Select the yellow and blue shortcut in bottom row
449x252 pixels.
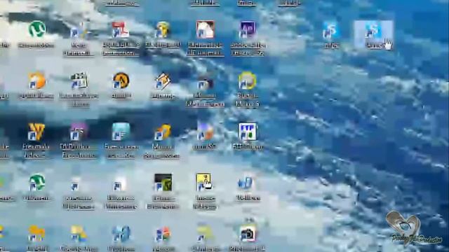pos(79,234)
